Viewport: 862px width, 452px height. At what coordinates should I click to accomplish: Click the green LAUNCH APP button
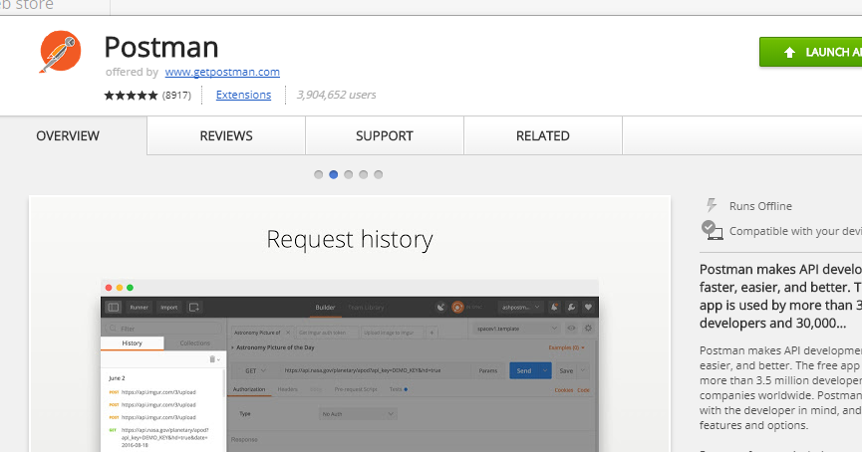pos(811,52)
